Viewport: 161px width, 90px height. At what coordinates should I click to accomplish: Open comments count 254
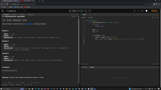(x=18, y=85)
